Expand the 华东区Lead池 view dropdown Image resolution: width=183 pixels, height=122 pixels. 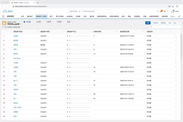(21, 24)
